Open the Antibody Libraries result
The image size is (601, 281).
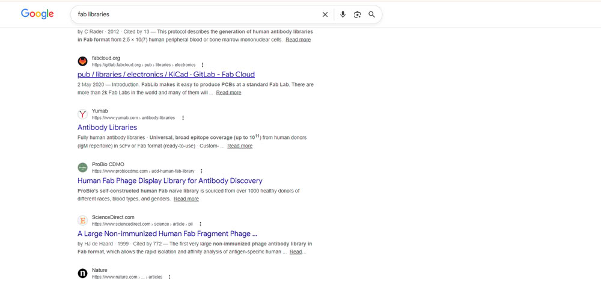107,128
